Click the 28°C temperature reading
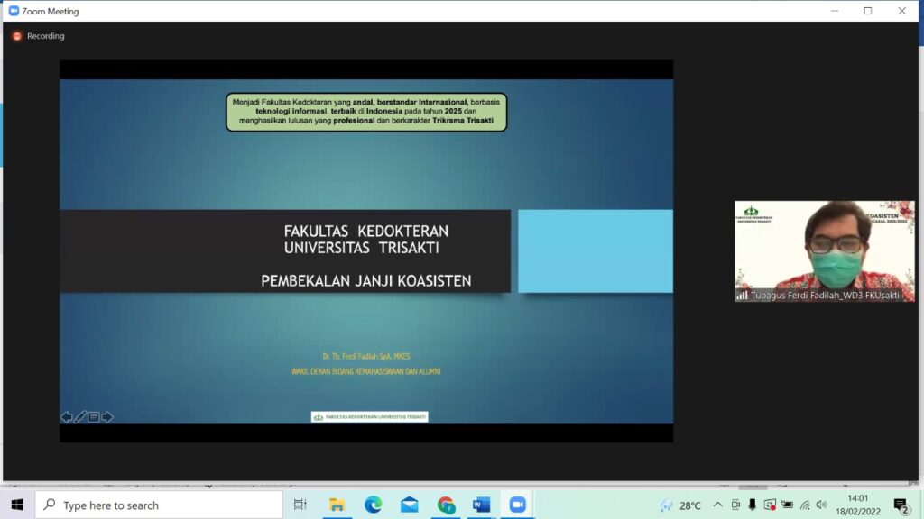 click(690, 505)
